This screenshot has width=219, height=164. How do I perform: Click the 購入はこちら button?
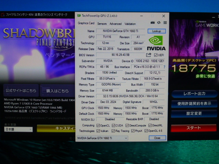click(57, 91)
